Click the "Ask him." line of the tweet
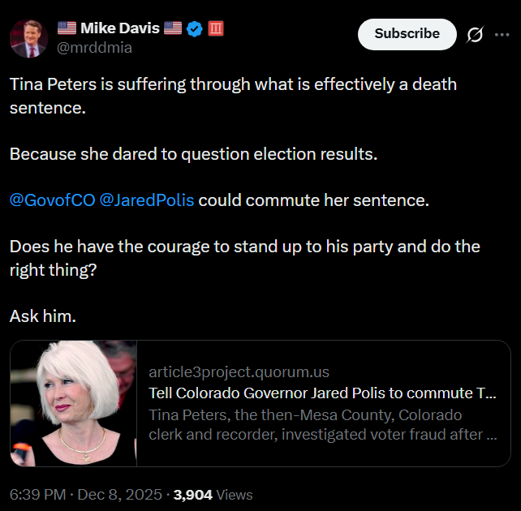 43,316
